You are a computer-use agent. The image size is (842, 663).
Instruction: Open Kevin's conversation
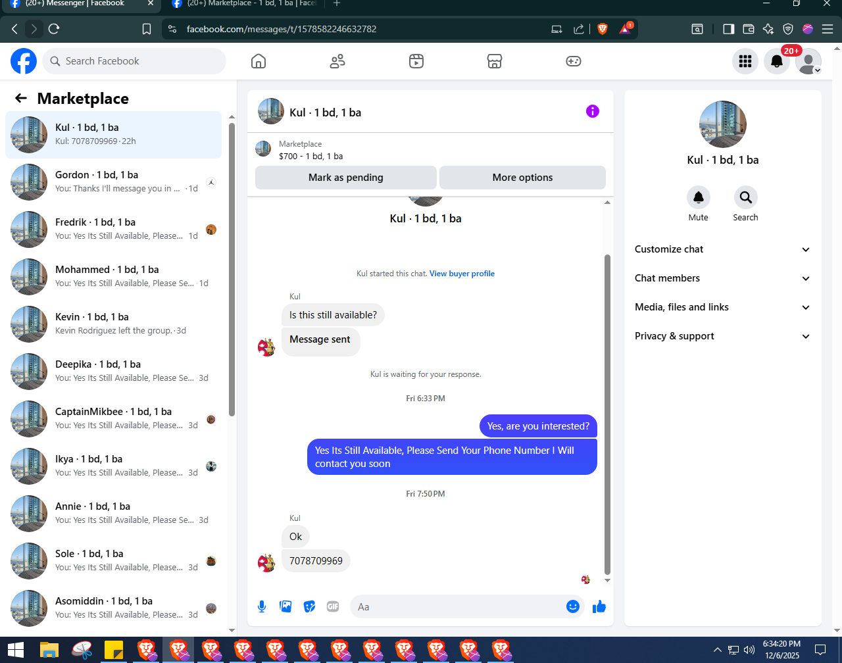[x=114, y=324]
